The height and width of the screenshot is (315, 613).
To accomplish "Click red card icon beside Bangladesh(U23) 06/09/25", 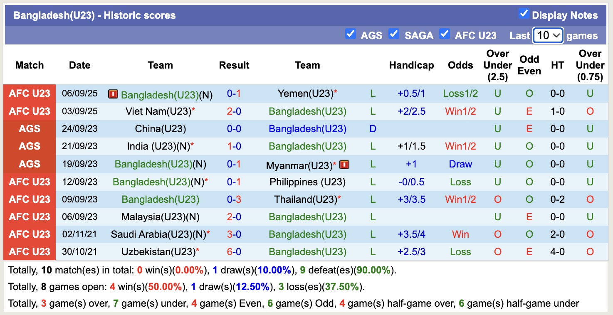I will [113, 94].
